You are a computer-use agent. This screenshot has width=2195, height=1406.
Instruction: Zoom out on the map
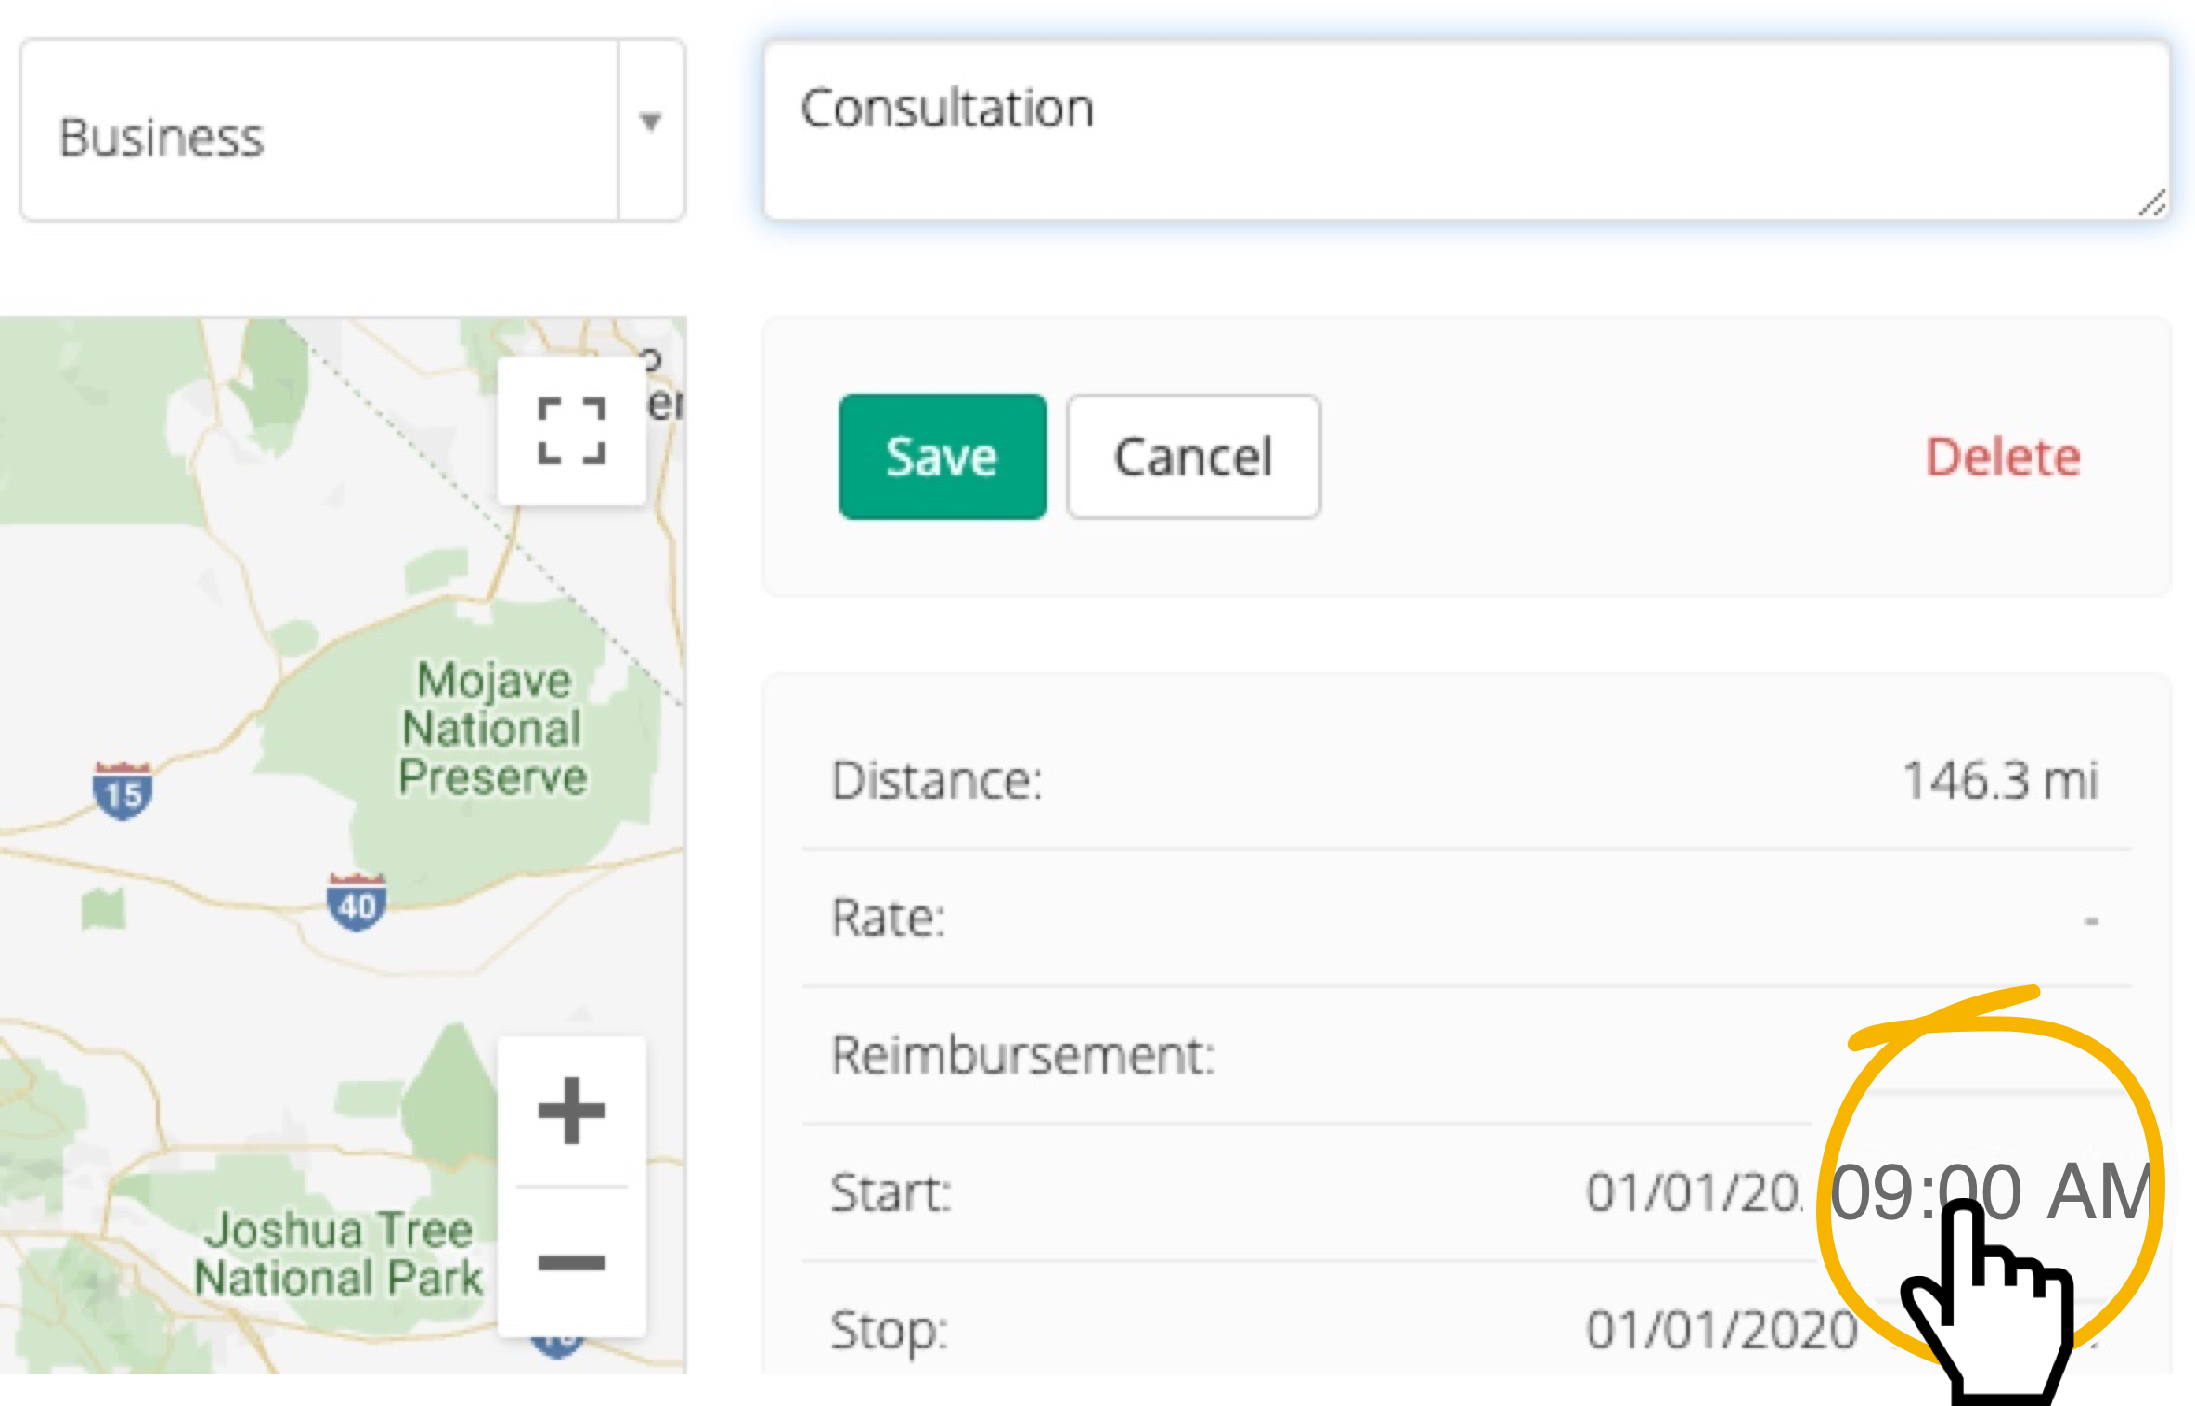click(569, 1263)
